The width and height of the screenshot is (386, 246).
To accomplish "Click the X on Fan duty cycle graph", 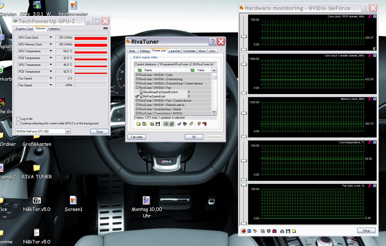I will [x=375, y=186].
